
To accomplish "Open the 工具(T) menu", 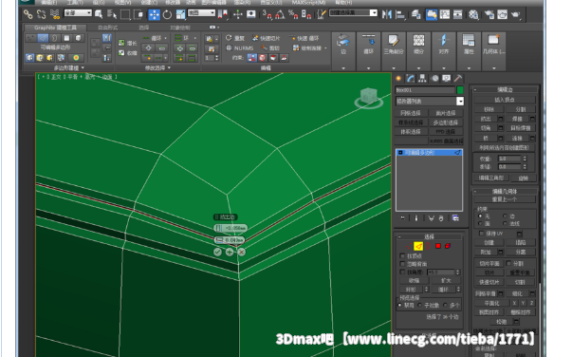I will 75,2.
